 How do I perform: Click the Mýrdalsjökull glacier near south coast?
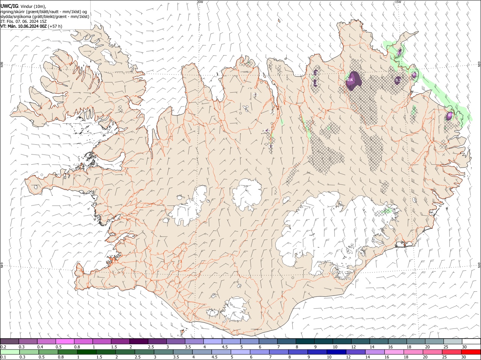pyautogui.click(x=234, y=309)
